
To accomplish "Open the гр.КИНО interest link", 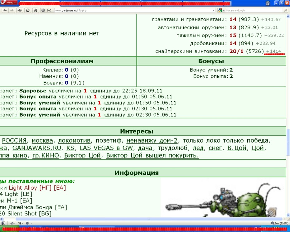I will [x=46, y=155].
